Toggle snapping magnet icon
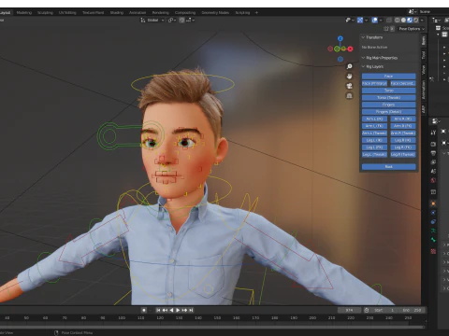 (x=181, y=21)
